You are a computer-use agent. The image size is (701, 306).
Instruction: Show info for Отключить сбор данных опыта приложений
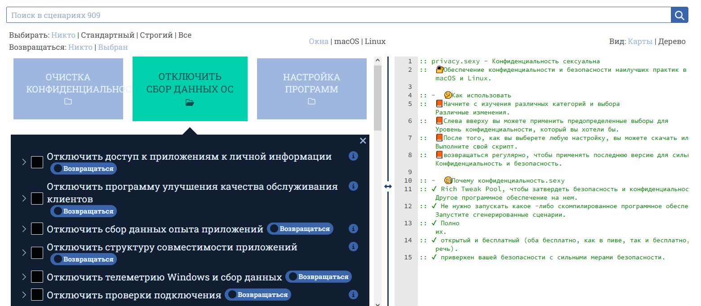click(354, 229)
